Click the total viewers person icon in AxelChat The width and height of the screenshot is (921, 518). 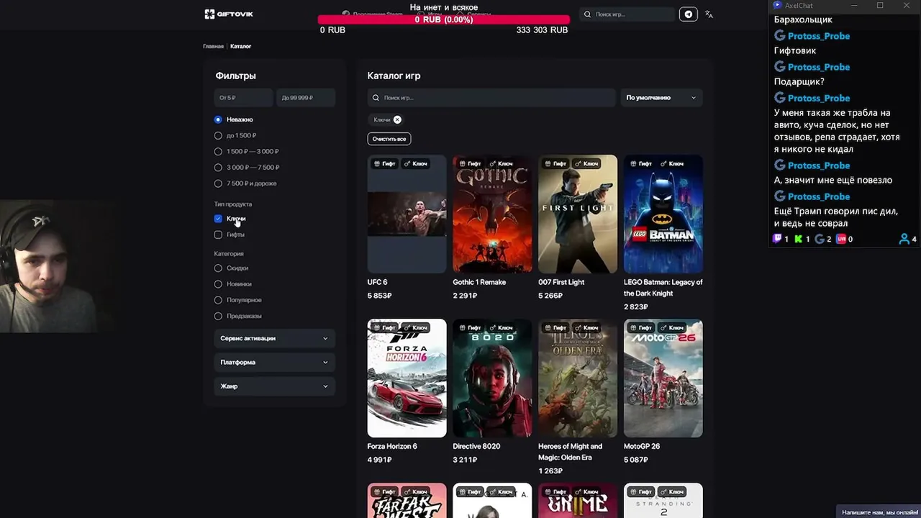(904, 239)
